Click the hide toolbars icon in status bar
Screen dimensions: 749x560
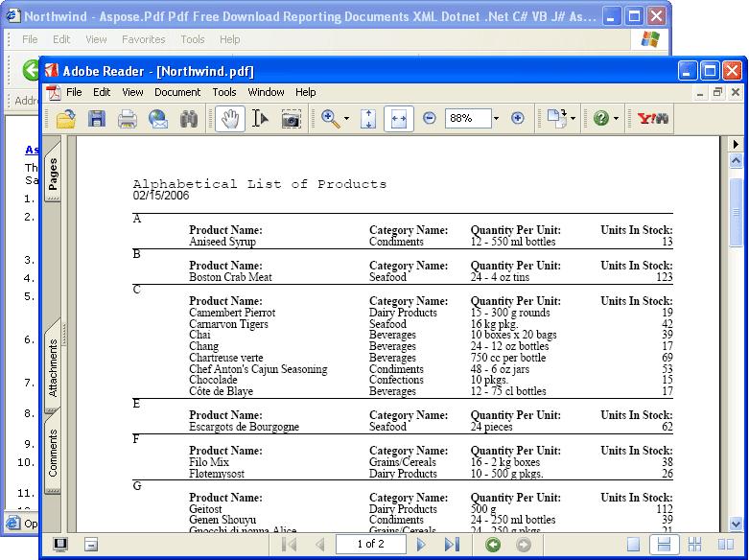(x=91, y=545)
